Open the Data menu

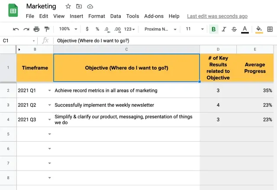116,16
